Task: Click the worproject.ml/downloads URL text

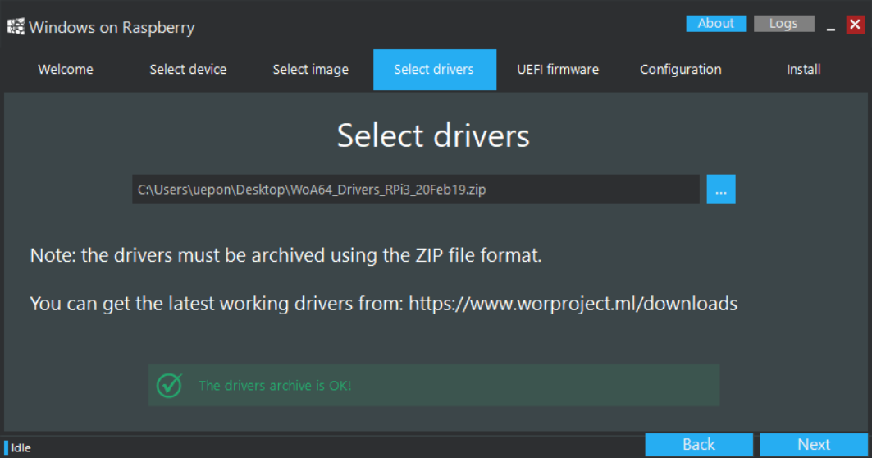Action: point(573,304)
